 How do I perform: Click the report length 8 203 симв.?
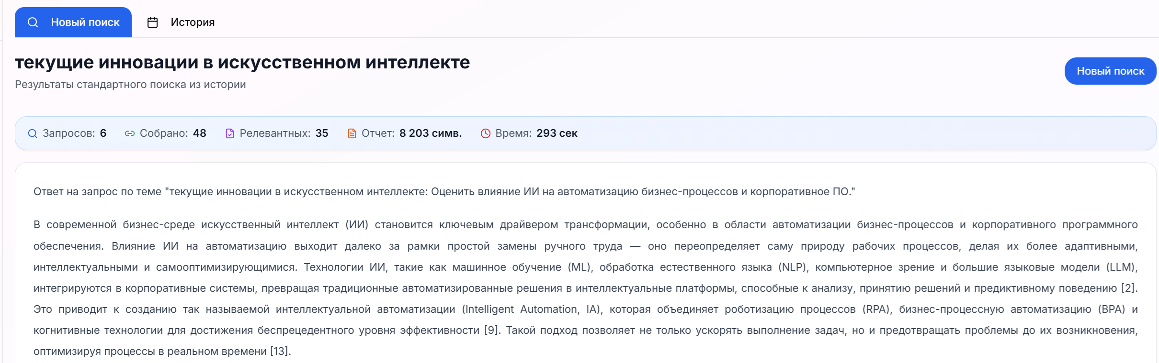click(430, 133)
